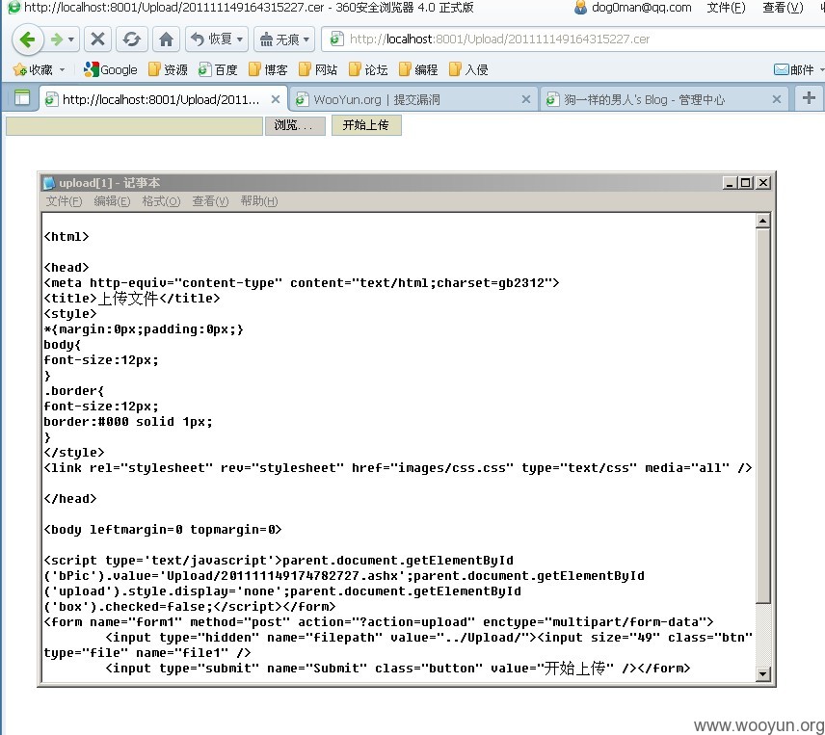This screenshot has height=735, width=825.
Task: Go back with the green back arrow
Action: coord(27,39)
